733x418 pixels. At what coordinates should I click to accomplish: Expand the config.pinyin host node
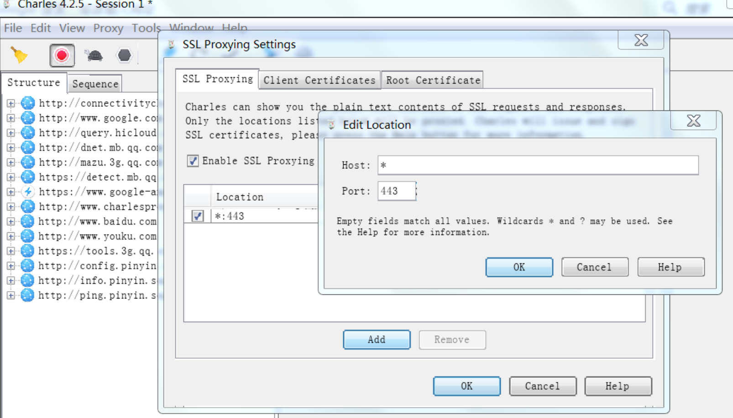point(10,266)
